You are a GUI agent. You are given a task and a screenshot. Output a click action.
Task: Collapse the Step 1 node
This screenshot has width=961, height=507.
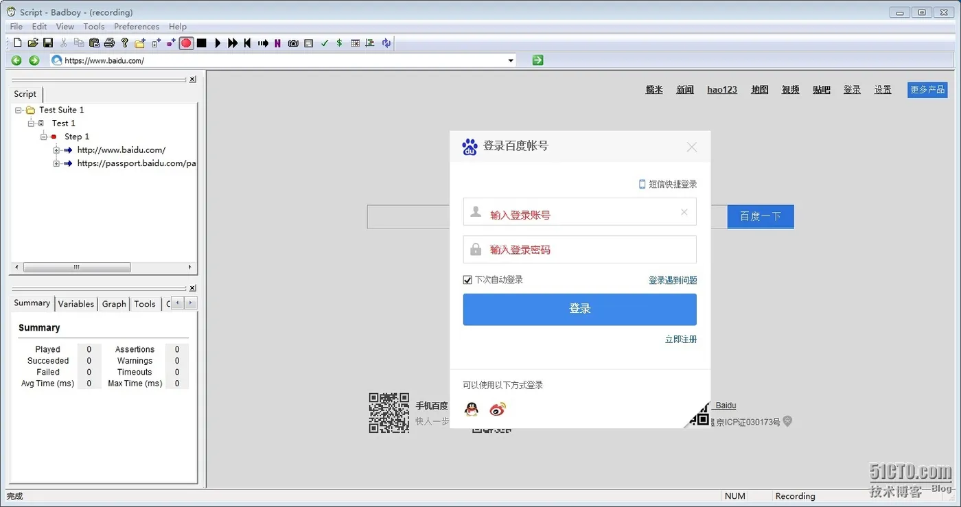pos(44,137)
